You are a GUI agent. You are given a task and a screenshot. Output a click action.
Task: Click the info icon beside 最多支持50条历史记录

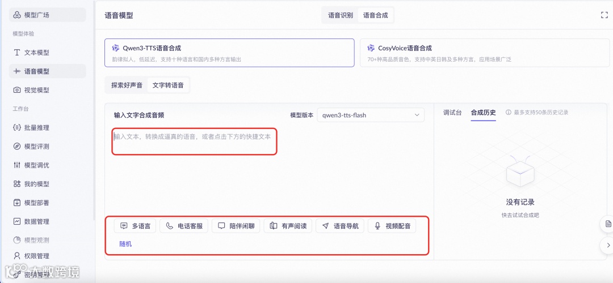[x=508, y=113]
